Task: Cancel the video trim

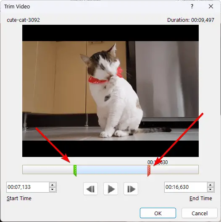Action: coord(200,213)
